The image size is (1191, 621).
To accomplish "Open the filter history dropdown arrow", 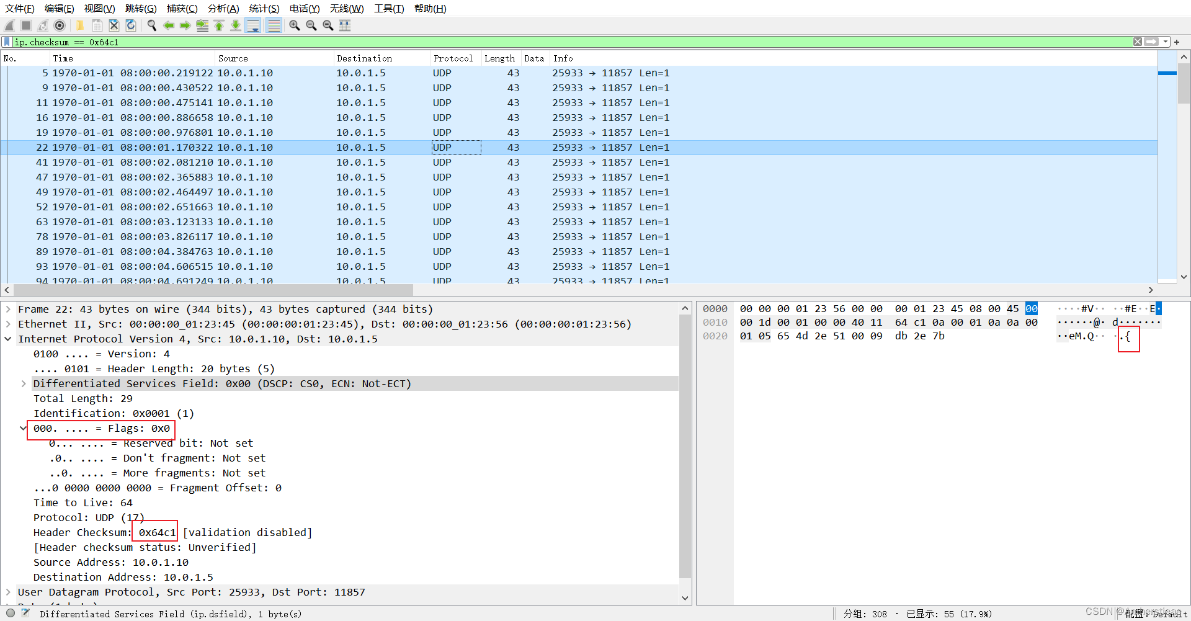I will (1166, 42).
